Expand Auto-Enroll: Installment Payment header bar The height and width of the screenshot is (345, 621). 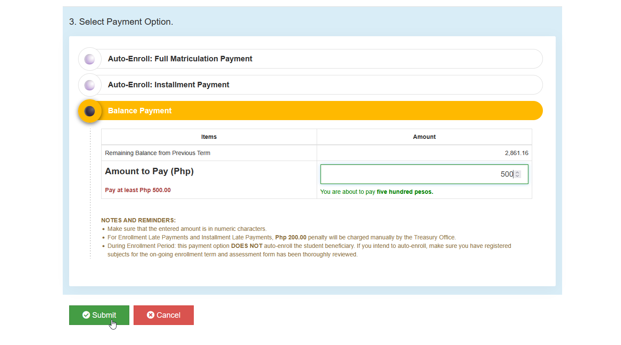coord(316,85)
